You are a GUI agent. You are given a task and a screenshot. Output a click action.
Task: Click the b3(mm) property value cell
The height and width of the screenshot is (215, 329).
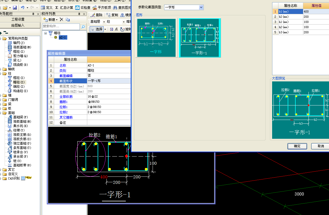tap(316, 32)
